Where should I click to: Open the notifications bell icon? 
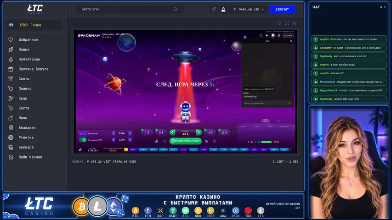pos(214,10)
